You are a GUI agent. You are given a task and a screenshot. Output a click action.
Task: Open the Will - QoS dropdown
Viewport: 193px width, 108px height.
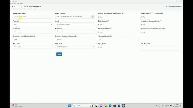coord(75,47)
